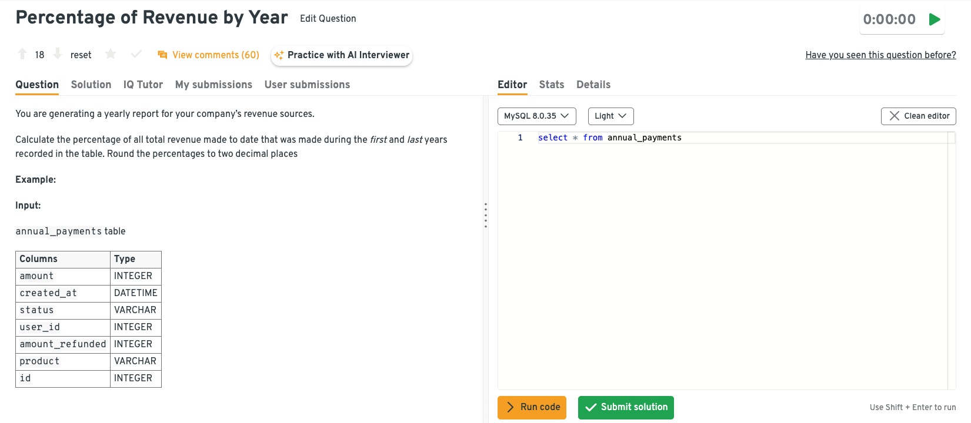This screenshot has width=971, height=423.
Task: View My submissions tab
Action: coord(213,85)
